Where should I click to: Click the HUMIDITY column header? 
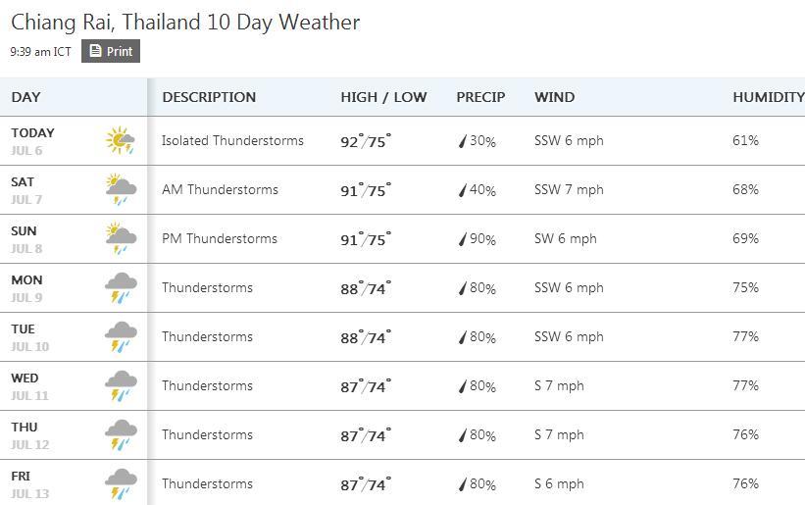point(768,97)
